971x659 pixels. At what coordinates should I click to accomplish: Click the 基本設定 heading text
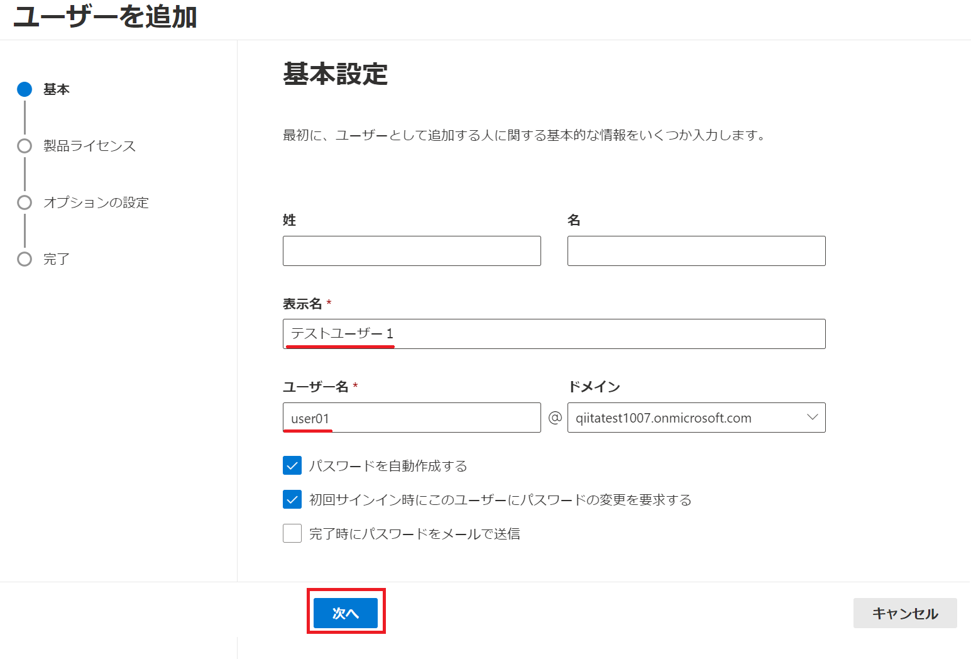[x=336, y=74]
